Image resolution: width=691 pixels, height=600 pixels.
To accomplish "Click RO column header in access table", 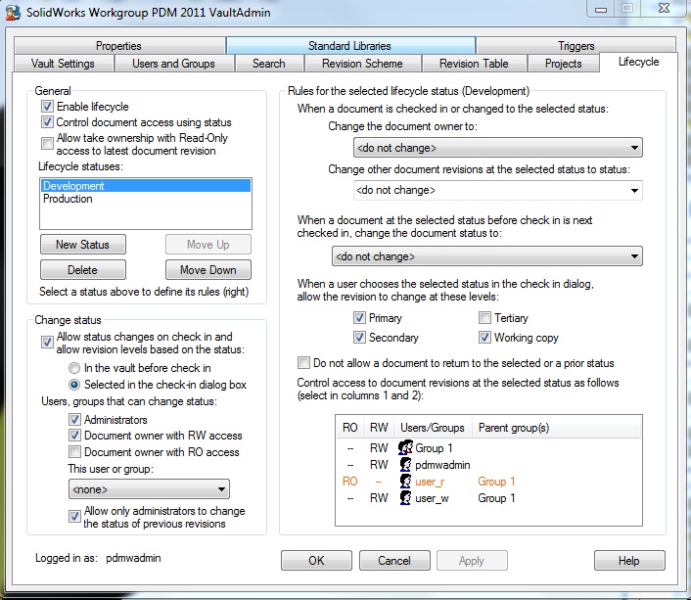I will point(350,428).
